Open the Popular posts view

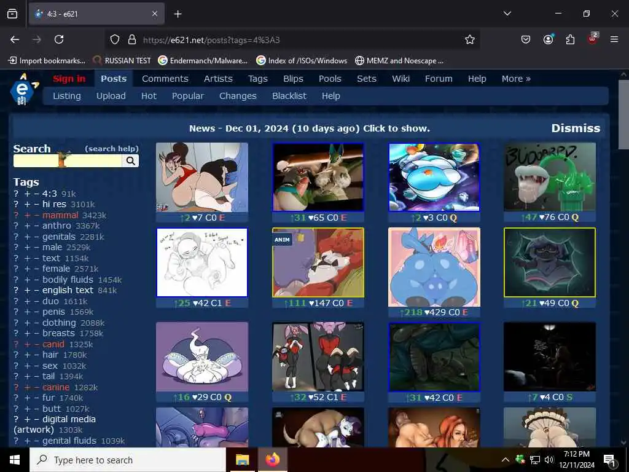point(188,96)
